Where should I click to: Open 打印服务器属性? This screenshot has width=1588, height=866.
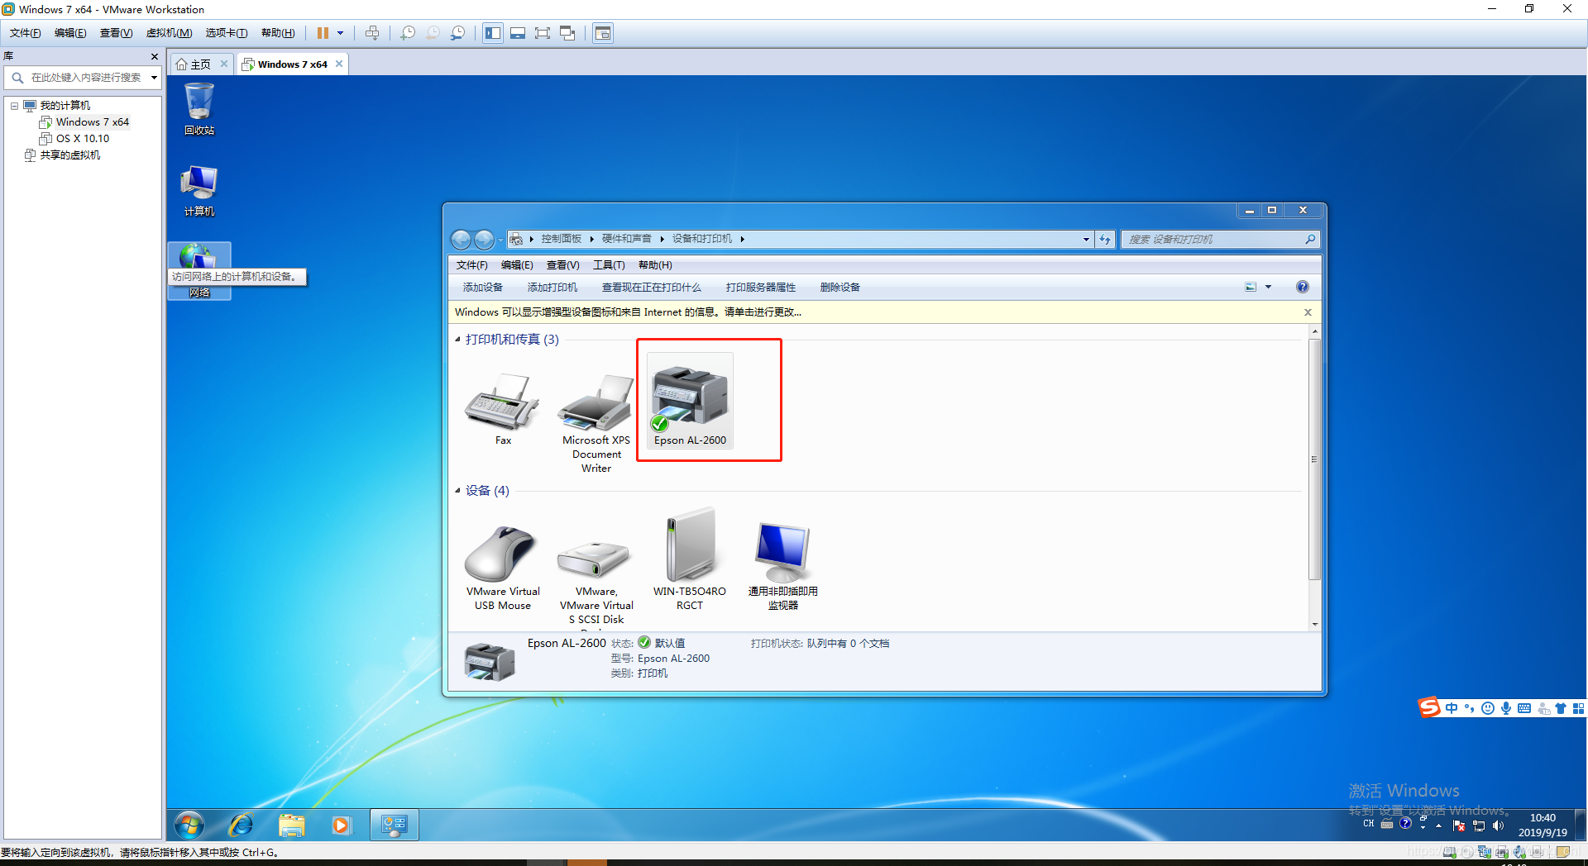[x=761, y=288]
